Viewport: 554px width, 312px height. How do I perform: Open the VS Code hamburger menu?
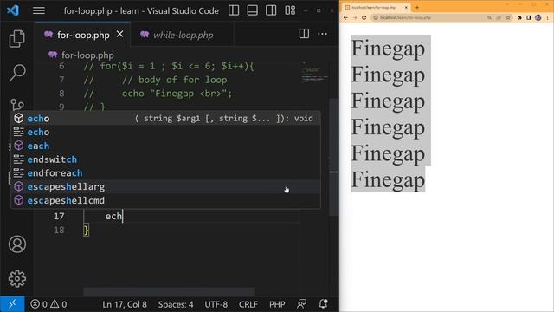(39, 10)
